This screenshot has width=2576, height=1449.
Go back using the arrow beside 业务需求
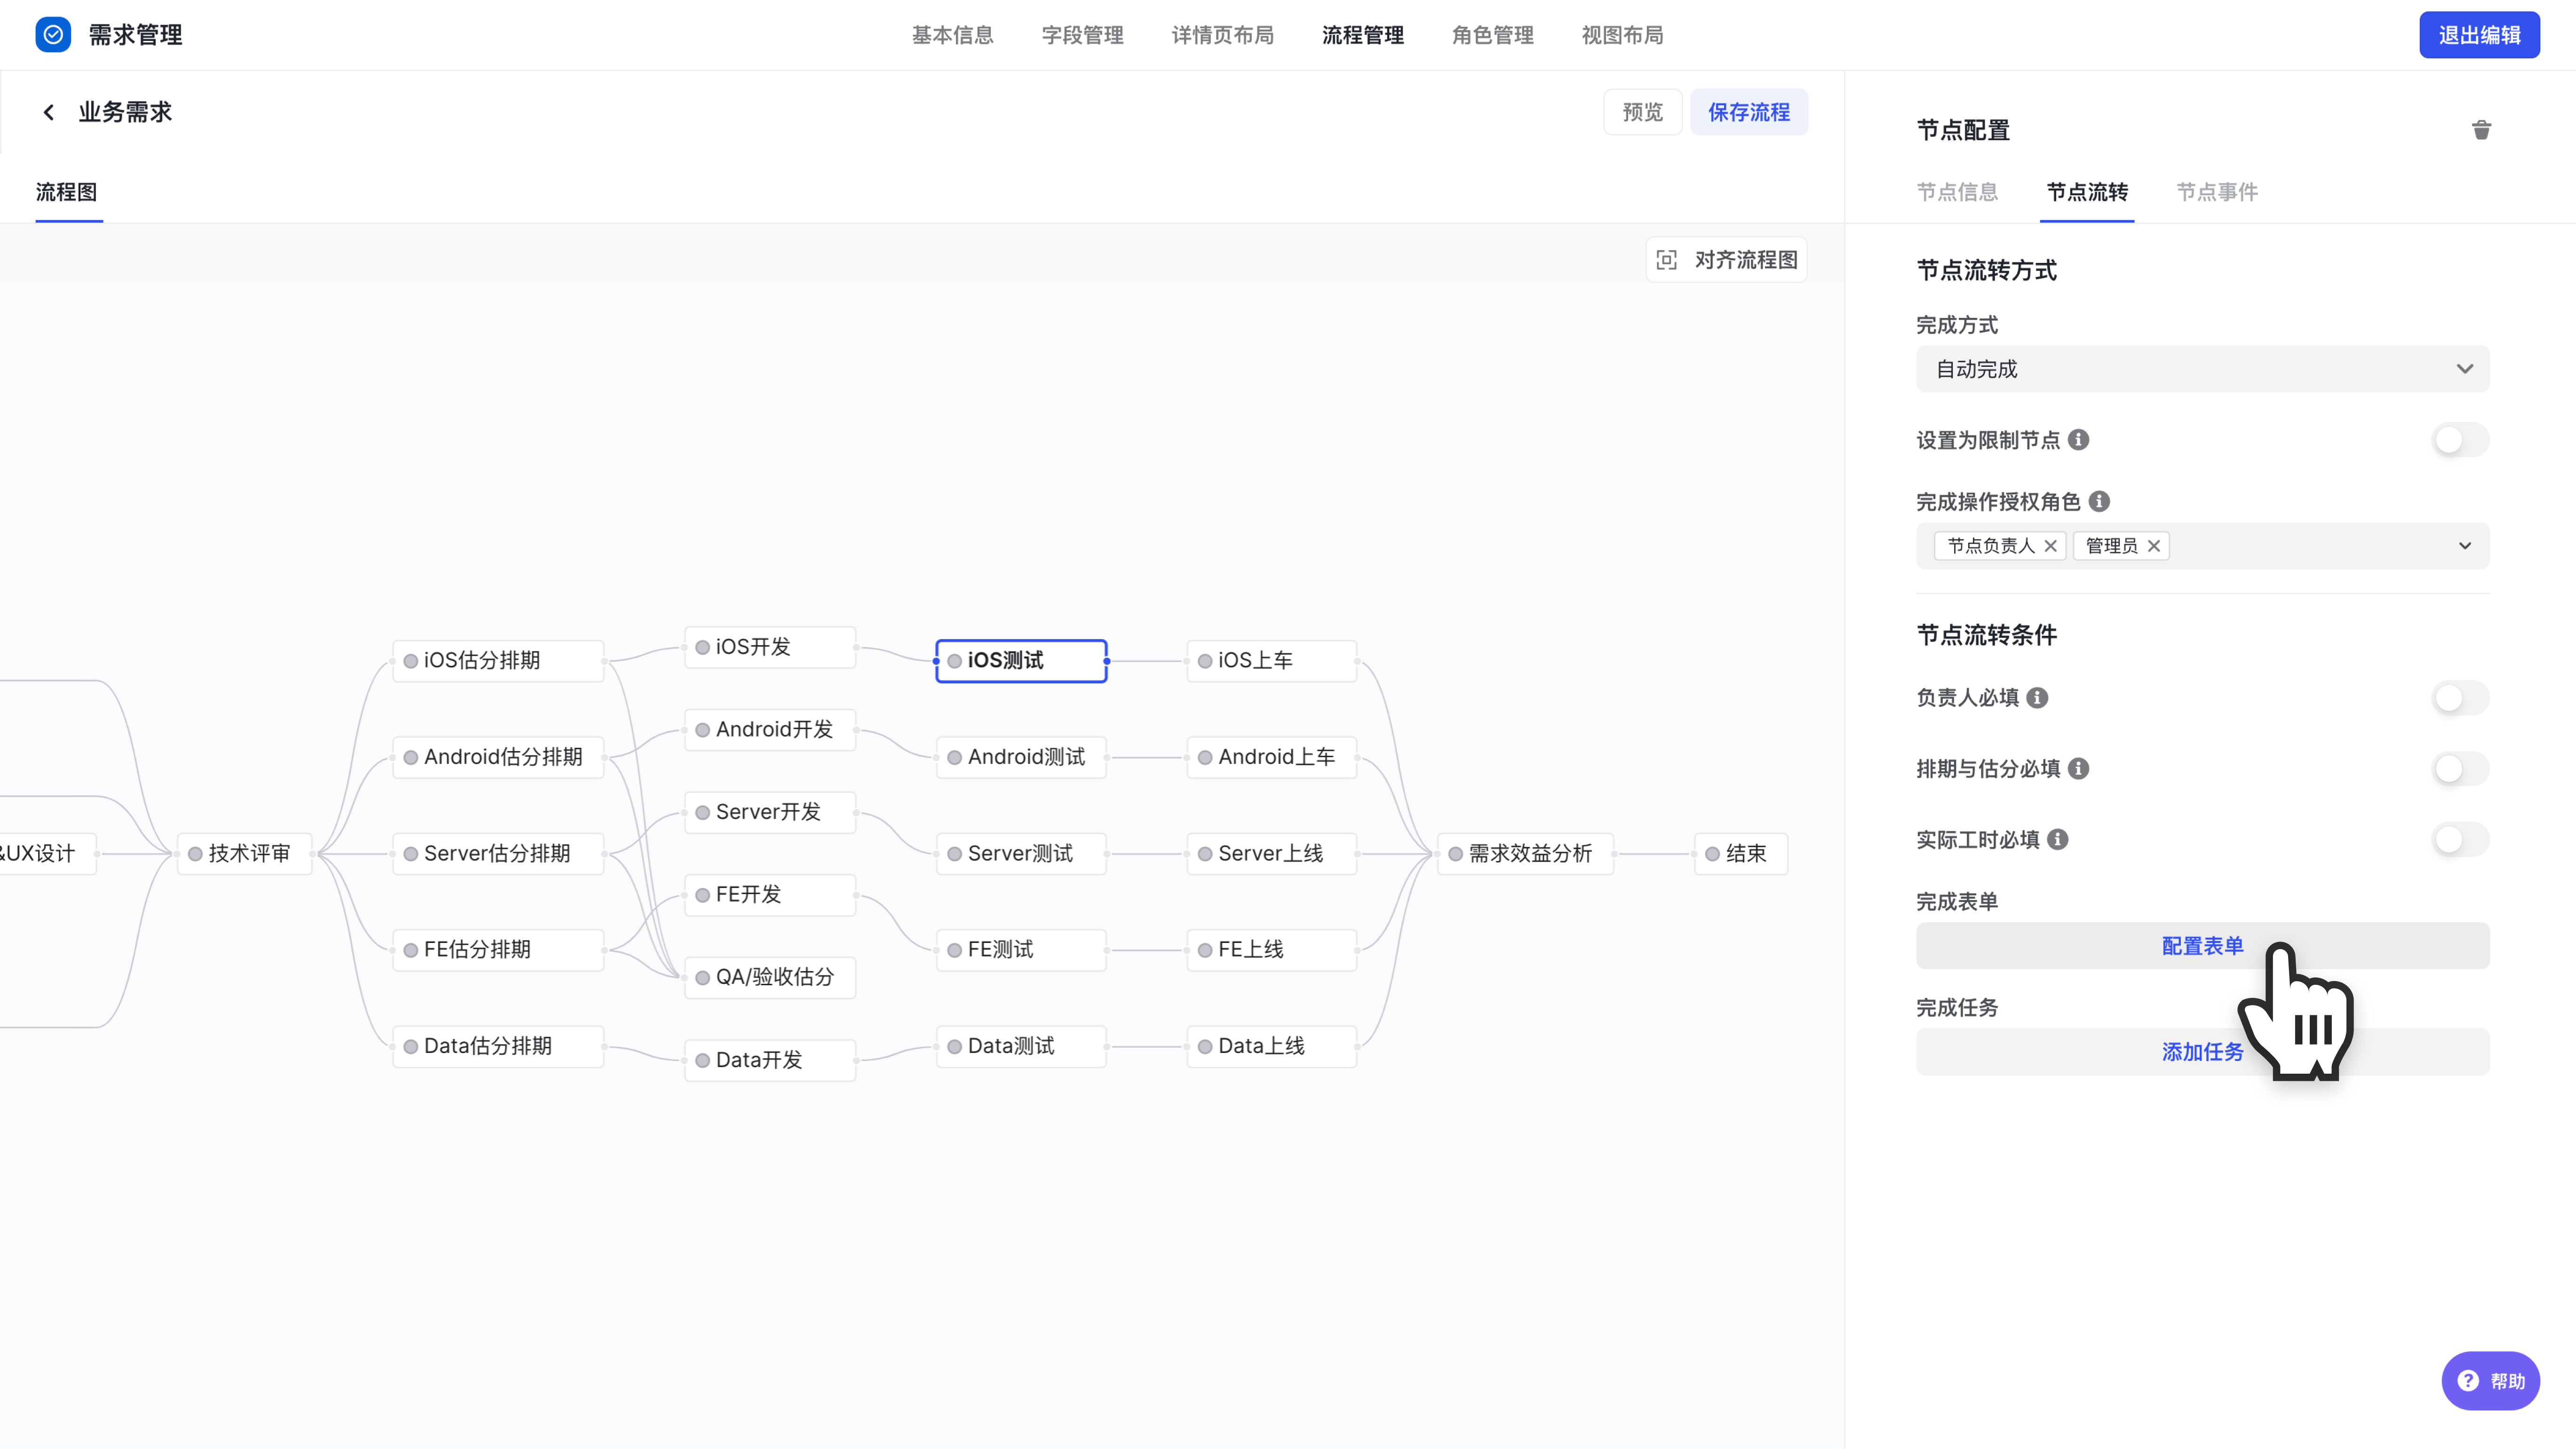[x=48, y=112]
